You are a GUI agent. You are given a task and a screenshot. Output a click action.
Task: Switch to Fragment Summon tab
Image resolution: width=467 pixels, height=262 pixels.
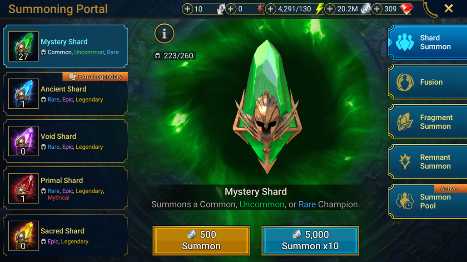(427, 122)
